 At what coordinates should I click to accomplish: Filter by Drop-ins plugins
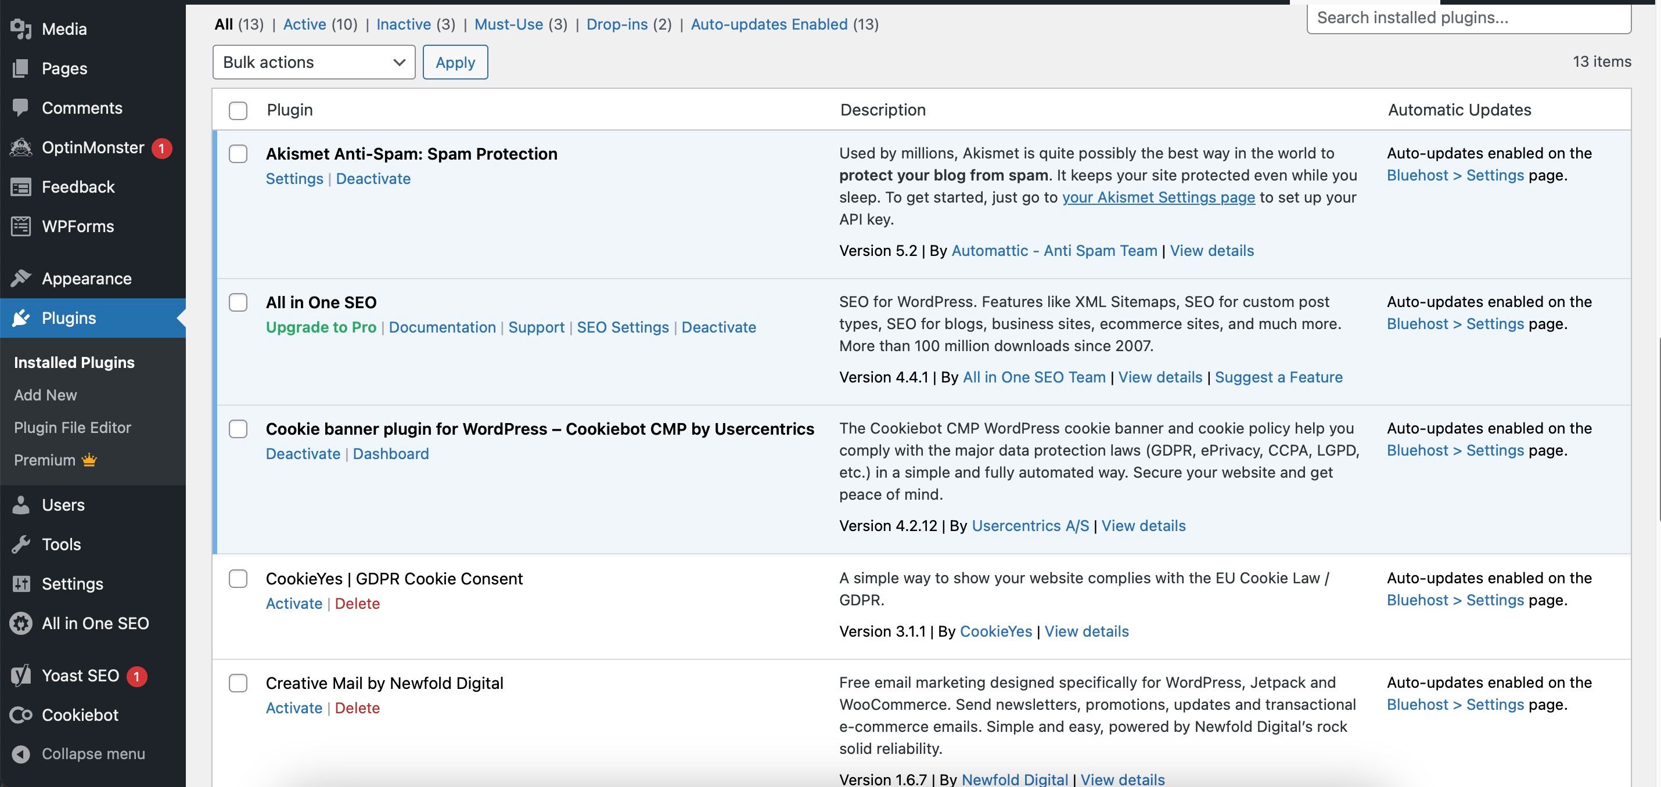[617, 24]
